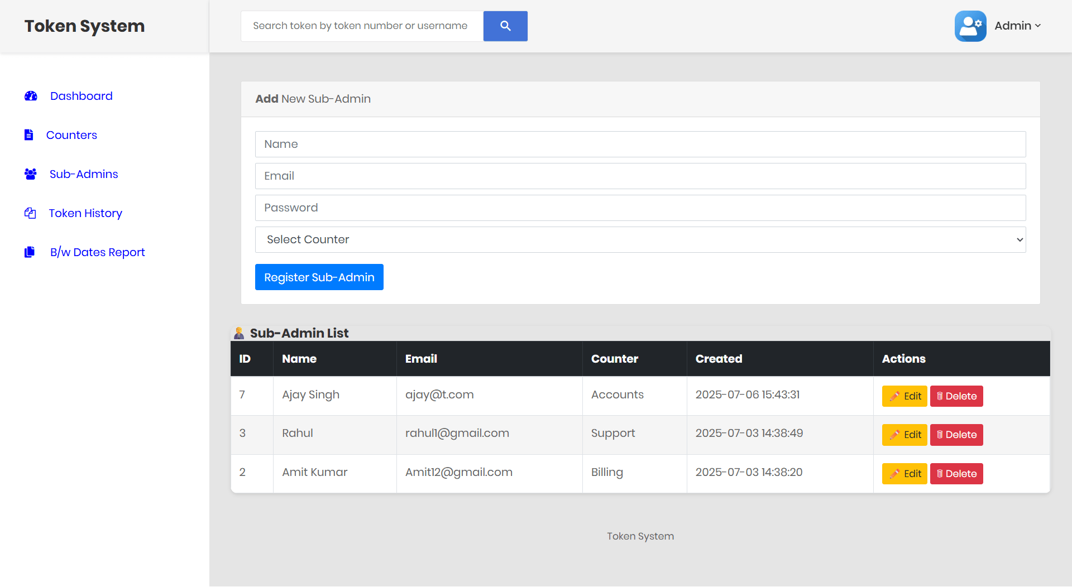The height and width of the screenshot is (587, 1072).
Task: Click the B/w Dates Report files icon
Action: click(30, 252)
